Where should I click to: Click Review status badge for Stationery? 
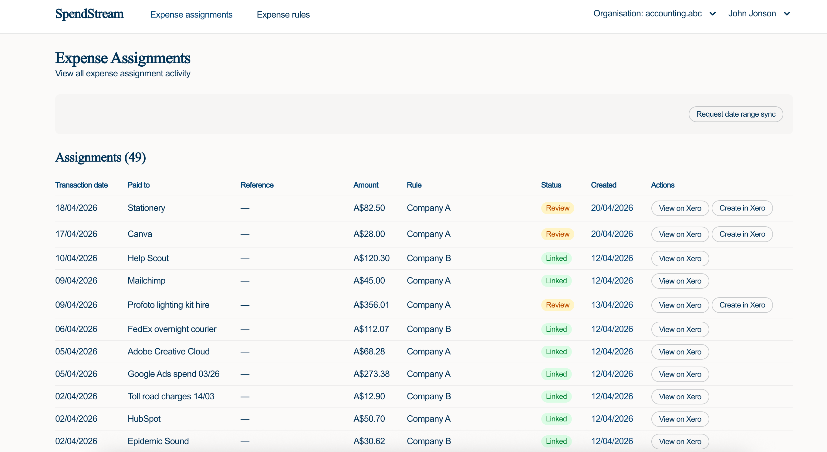(557, 208)
